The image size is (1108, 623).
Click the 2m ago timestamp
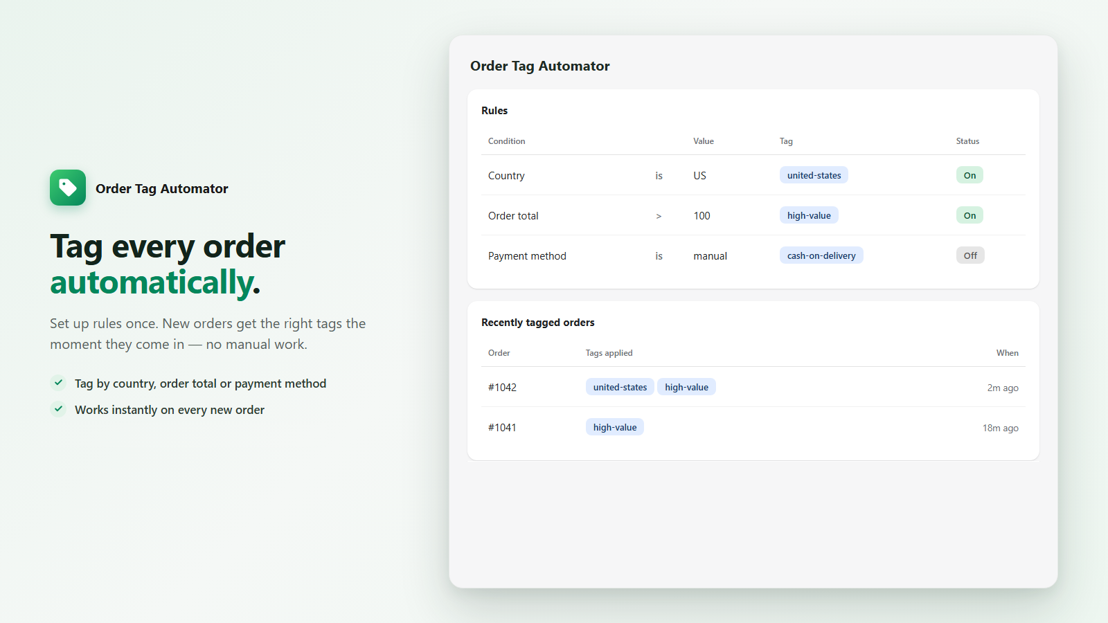pos(1003,388)
